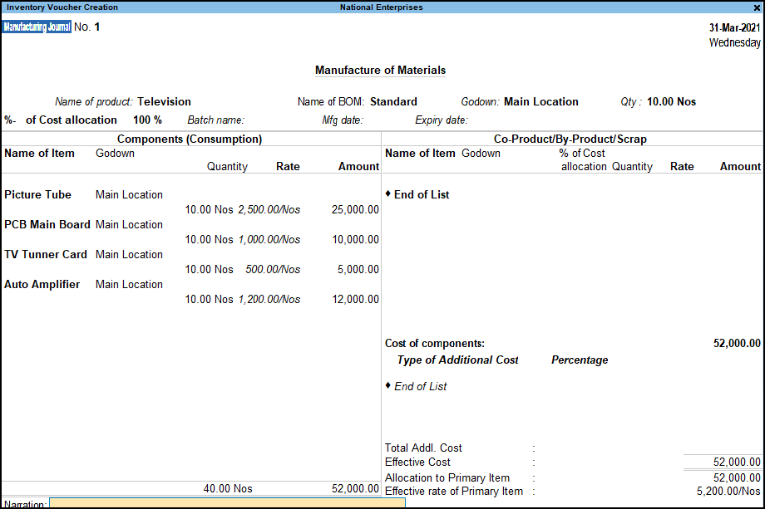Click the Cost allocation 100 % value
This screenshot has width=765, height=509.
click(x=147, y=120)
